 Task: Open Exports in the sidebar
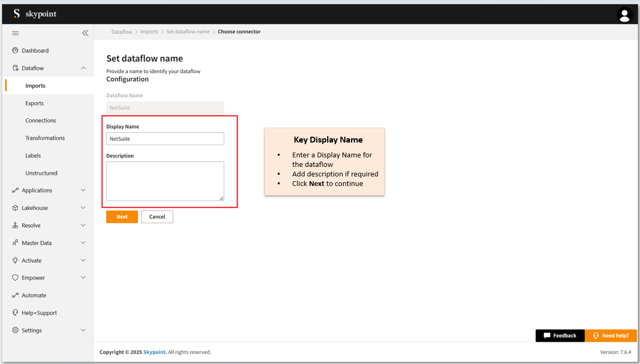tap(34, 103)
